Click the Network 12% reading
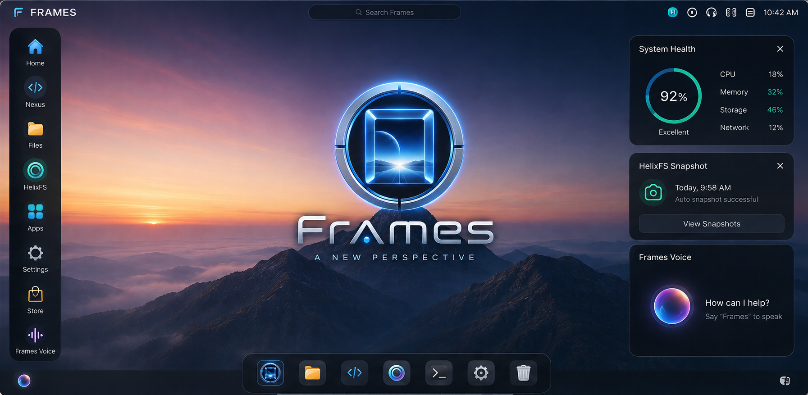808x395 pixels. pos(751,127)
